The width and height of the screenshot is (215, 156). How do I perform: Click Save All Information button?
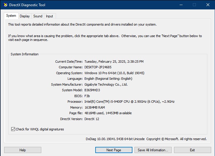(x=153, y=150)
